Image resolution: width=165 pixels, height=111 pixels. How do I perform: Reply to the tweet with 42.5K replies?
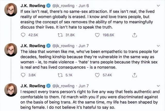(23, 35)
